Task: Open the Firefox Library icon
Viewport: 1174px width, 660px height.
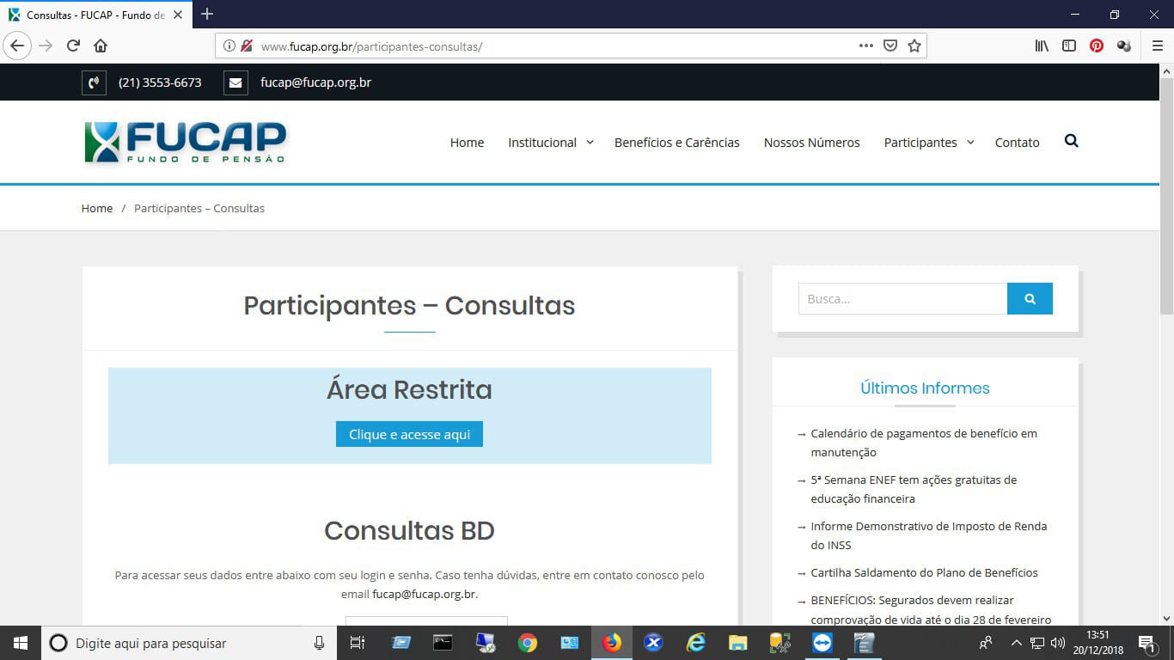Action: pos(1042,46)
